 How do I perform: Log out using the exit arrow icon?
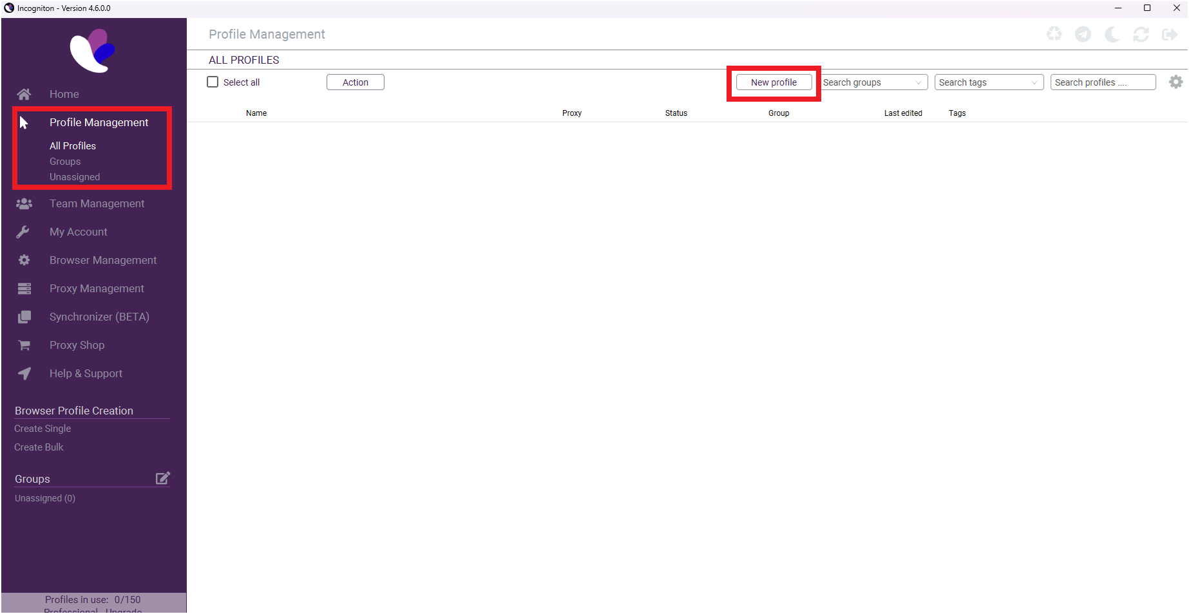[x=1170, y=34]
